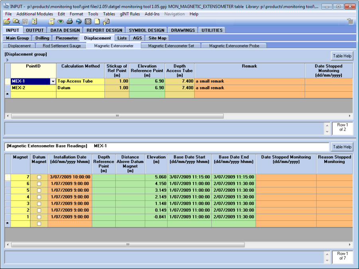Screen dimensions: 359x269
Task: Click the blue globe toolbar icon
Action: (79, 22)
